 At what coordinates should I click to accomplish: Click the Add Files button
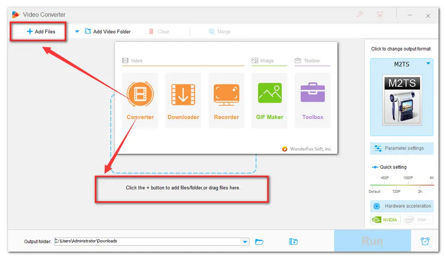point(41,32)
